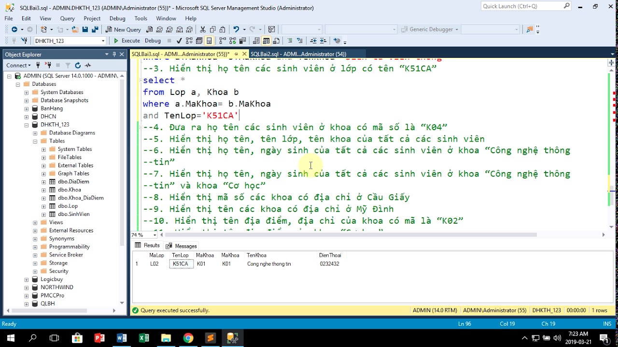Collapse the DHKTH_123 database node

tap(26, 125)
